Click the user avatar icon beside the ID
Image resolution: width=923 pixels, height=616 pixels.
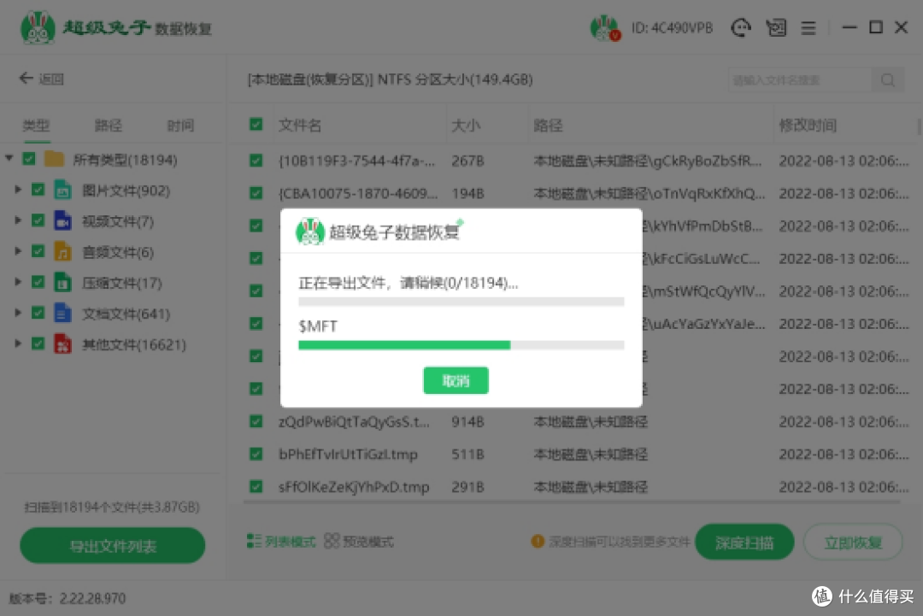point(604,27)
